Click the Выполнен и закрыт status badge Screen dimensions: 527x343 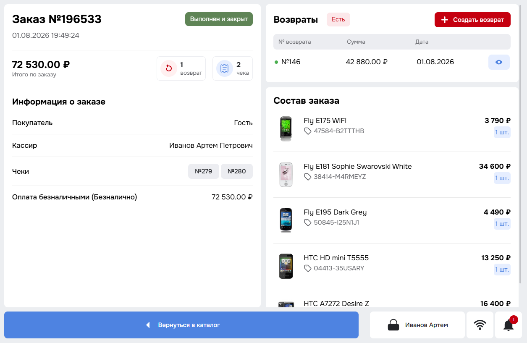(219, 19)
